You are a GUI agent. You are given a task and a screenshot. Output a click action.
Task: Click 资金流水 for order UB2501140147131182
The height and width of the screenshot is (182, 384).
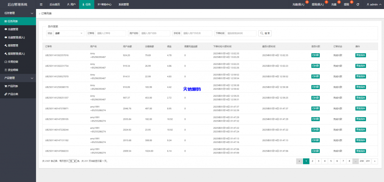360,140
